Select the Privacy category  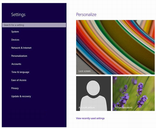(15, 88)
